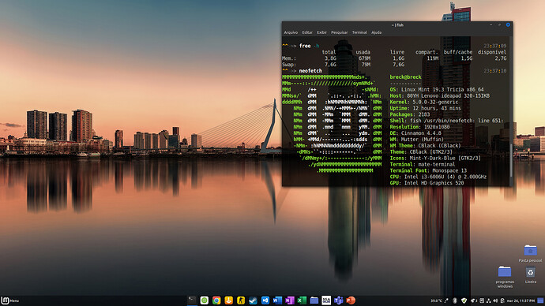The image size is (545, 306).
Task: Click the 'DE: Cinnamon 4.4.8' line
Action: [415, 133]
